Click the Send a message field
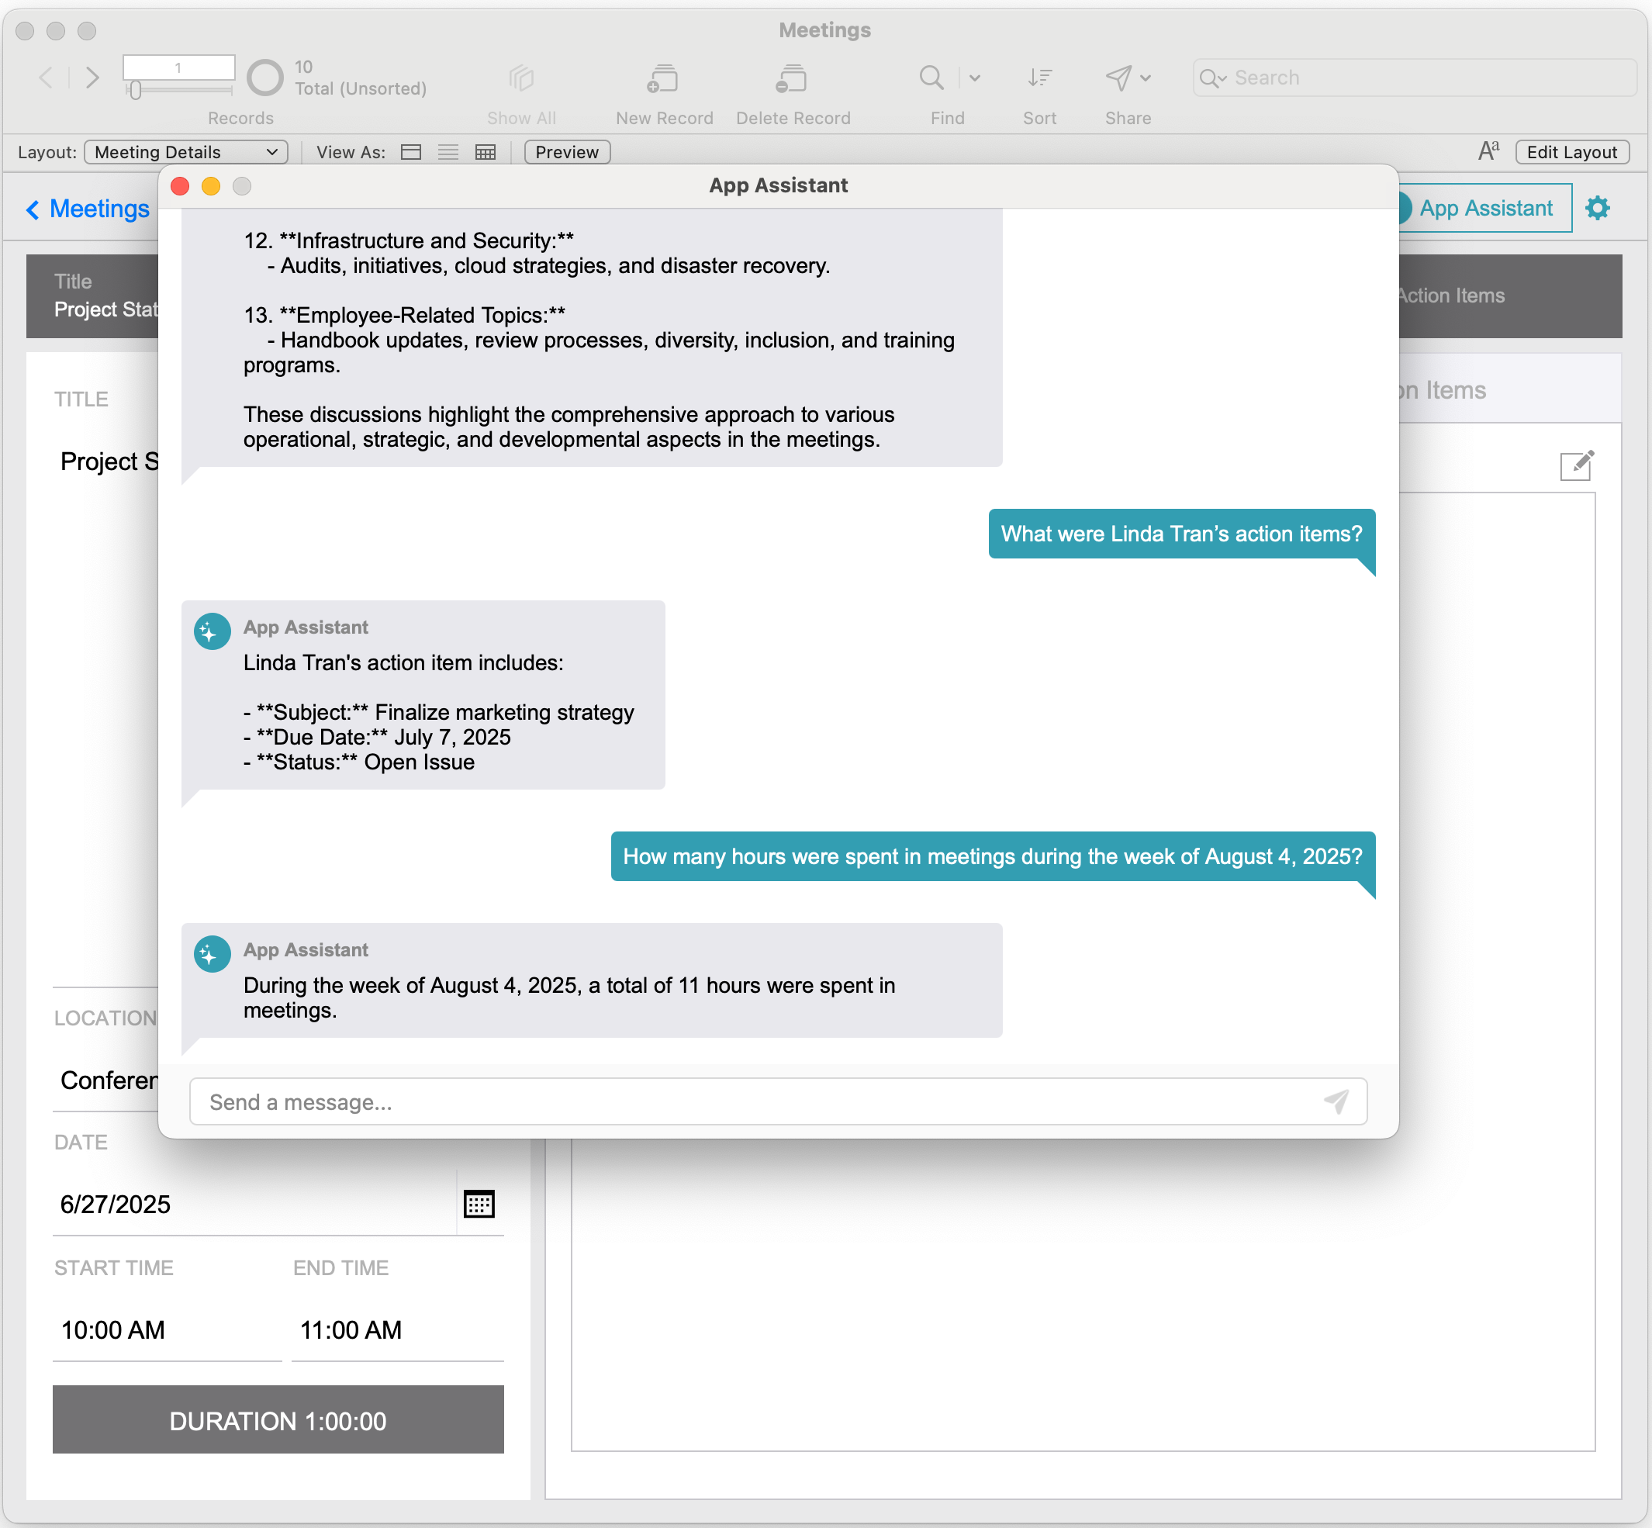Viewport: 1652px width, 1528px height. pos(744,1101)
